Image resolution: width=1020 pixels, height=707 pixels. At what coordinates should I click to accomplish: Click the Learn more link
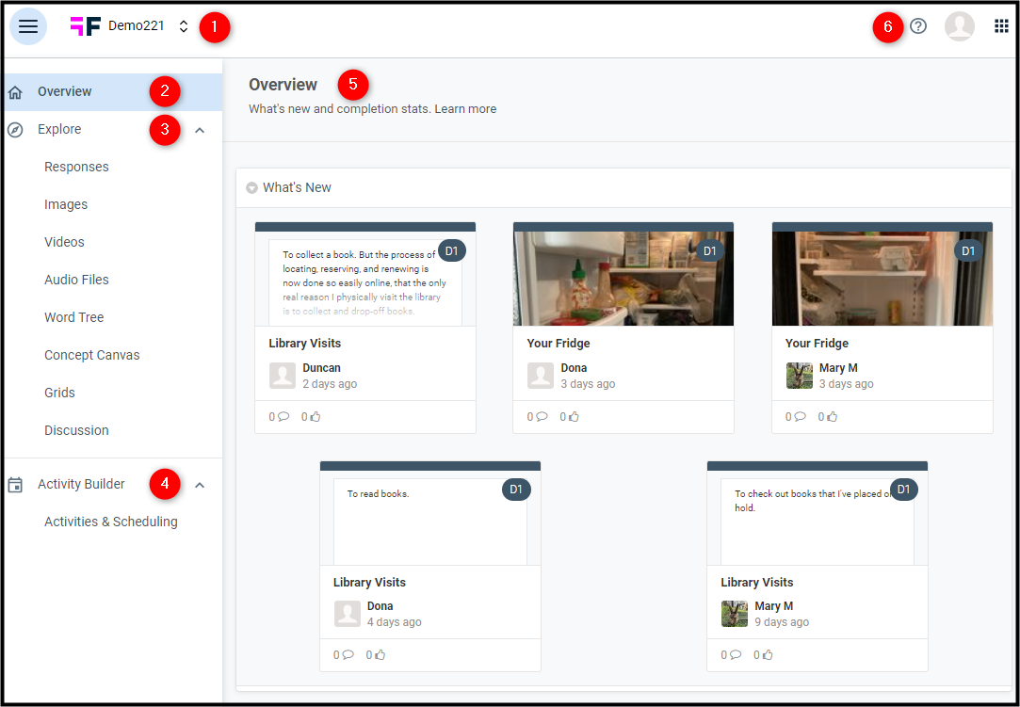click(x=465, y=108)
